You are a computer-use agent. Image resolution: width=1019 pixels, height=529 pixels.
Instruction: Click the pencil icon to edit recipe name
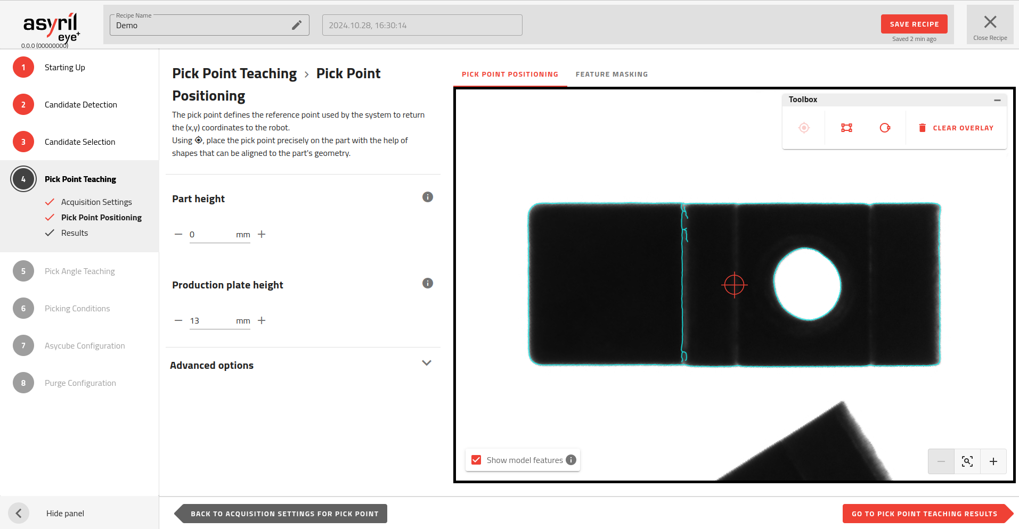tap(297, 25)
